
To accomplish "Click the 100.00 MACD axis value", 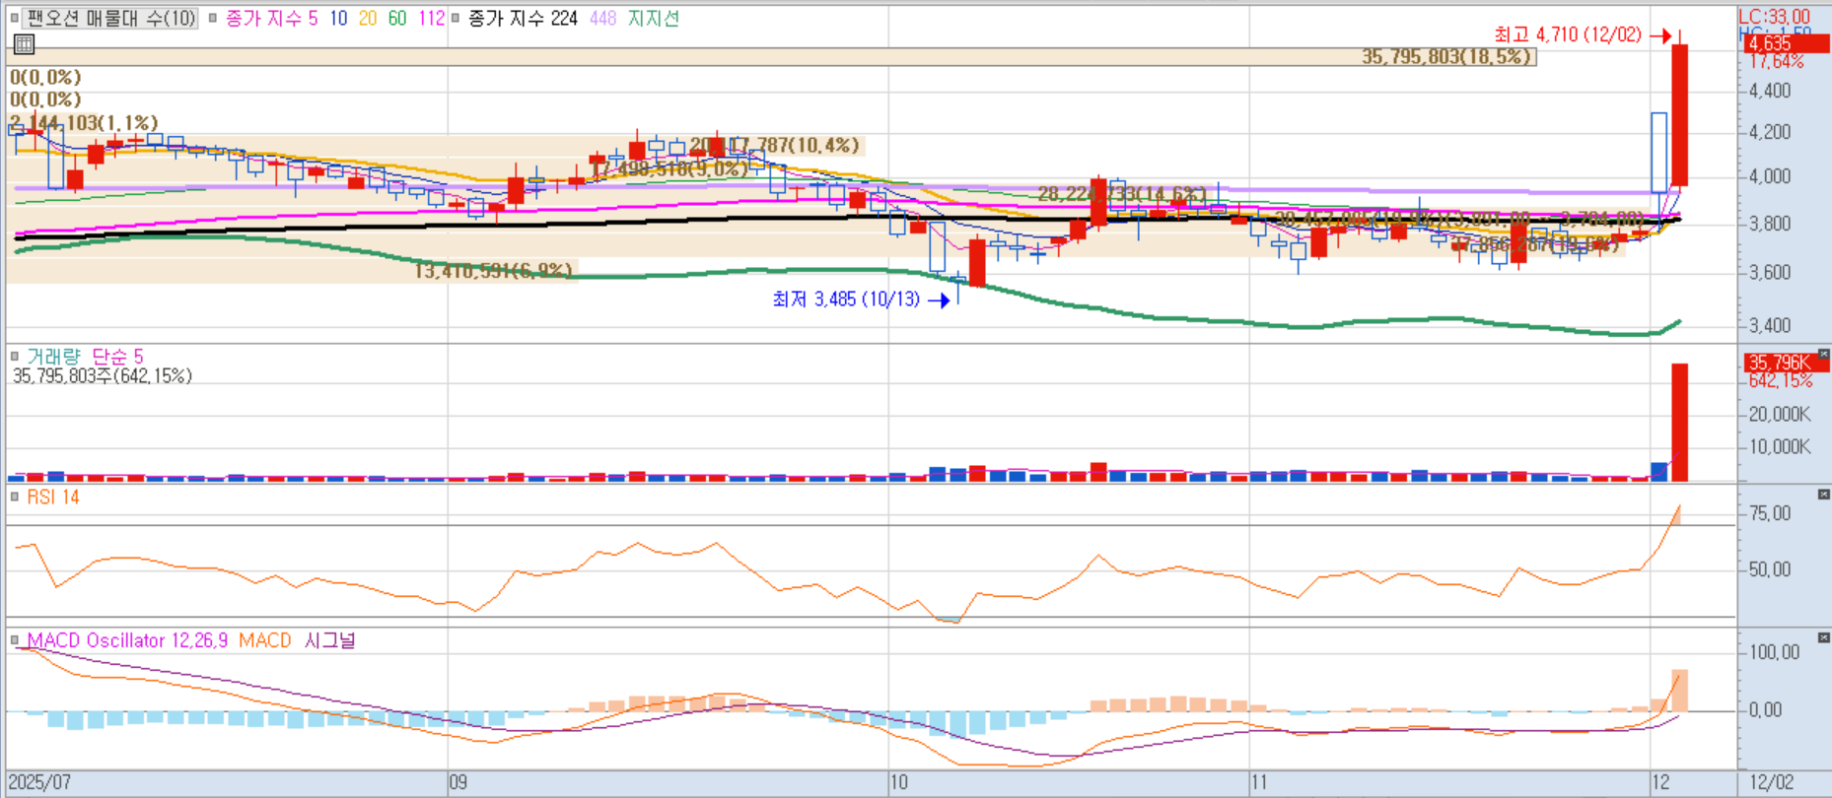I will tap(1774, 651).
